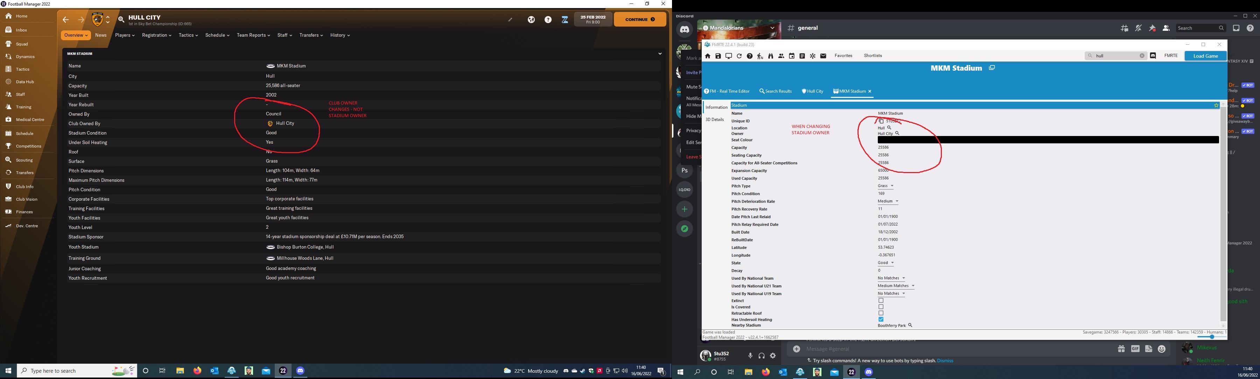The width and height of the screenshot is (1260, 379).
Task: Enable the Retractable Roof checkbox
Action: click(x=881, y=313)
